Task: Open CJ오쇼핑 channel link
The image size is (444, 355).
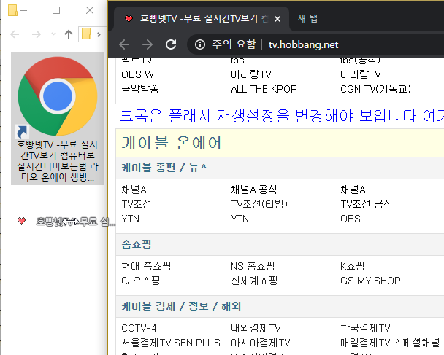Action: [x=141, y=281]
